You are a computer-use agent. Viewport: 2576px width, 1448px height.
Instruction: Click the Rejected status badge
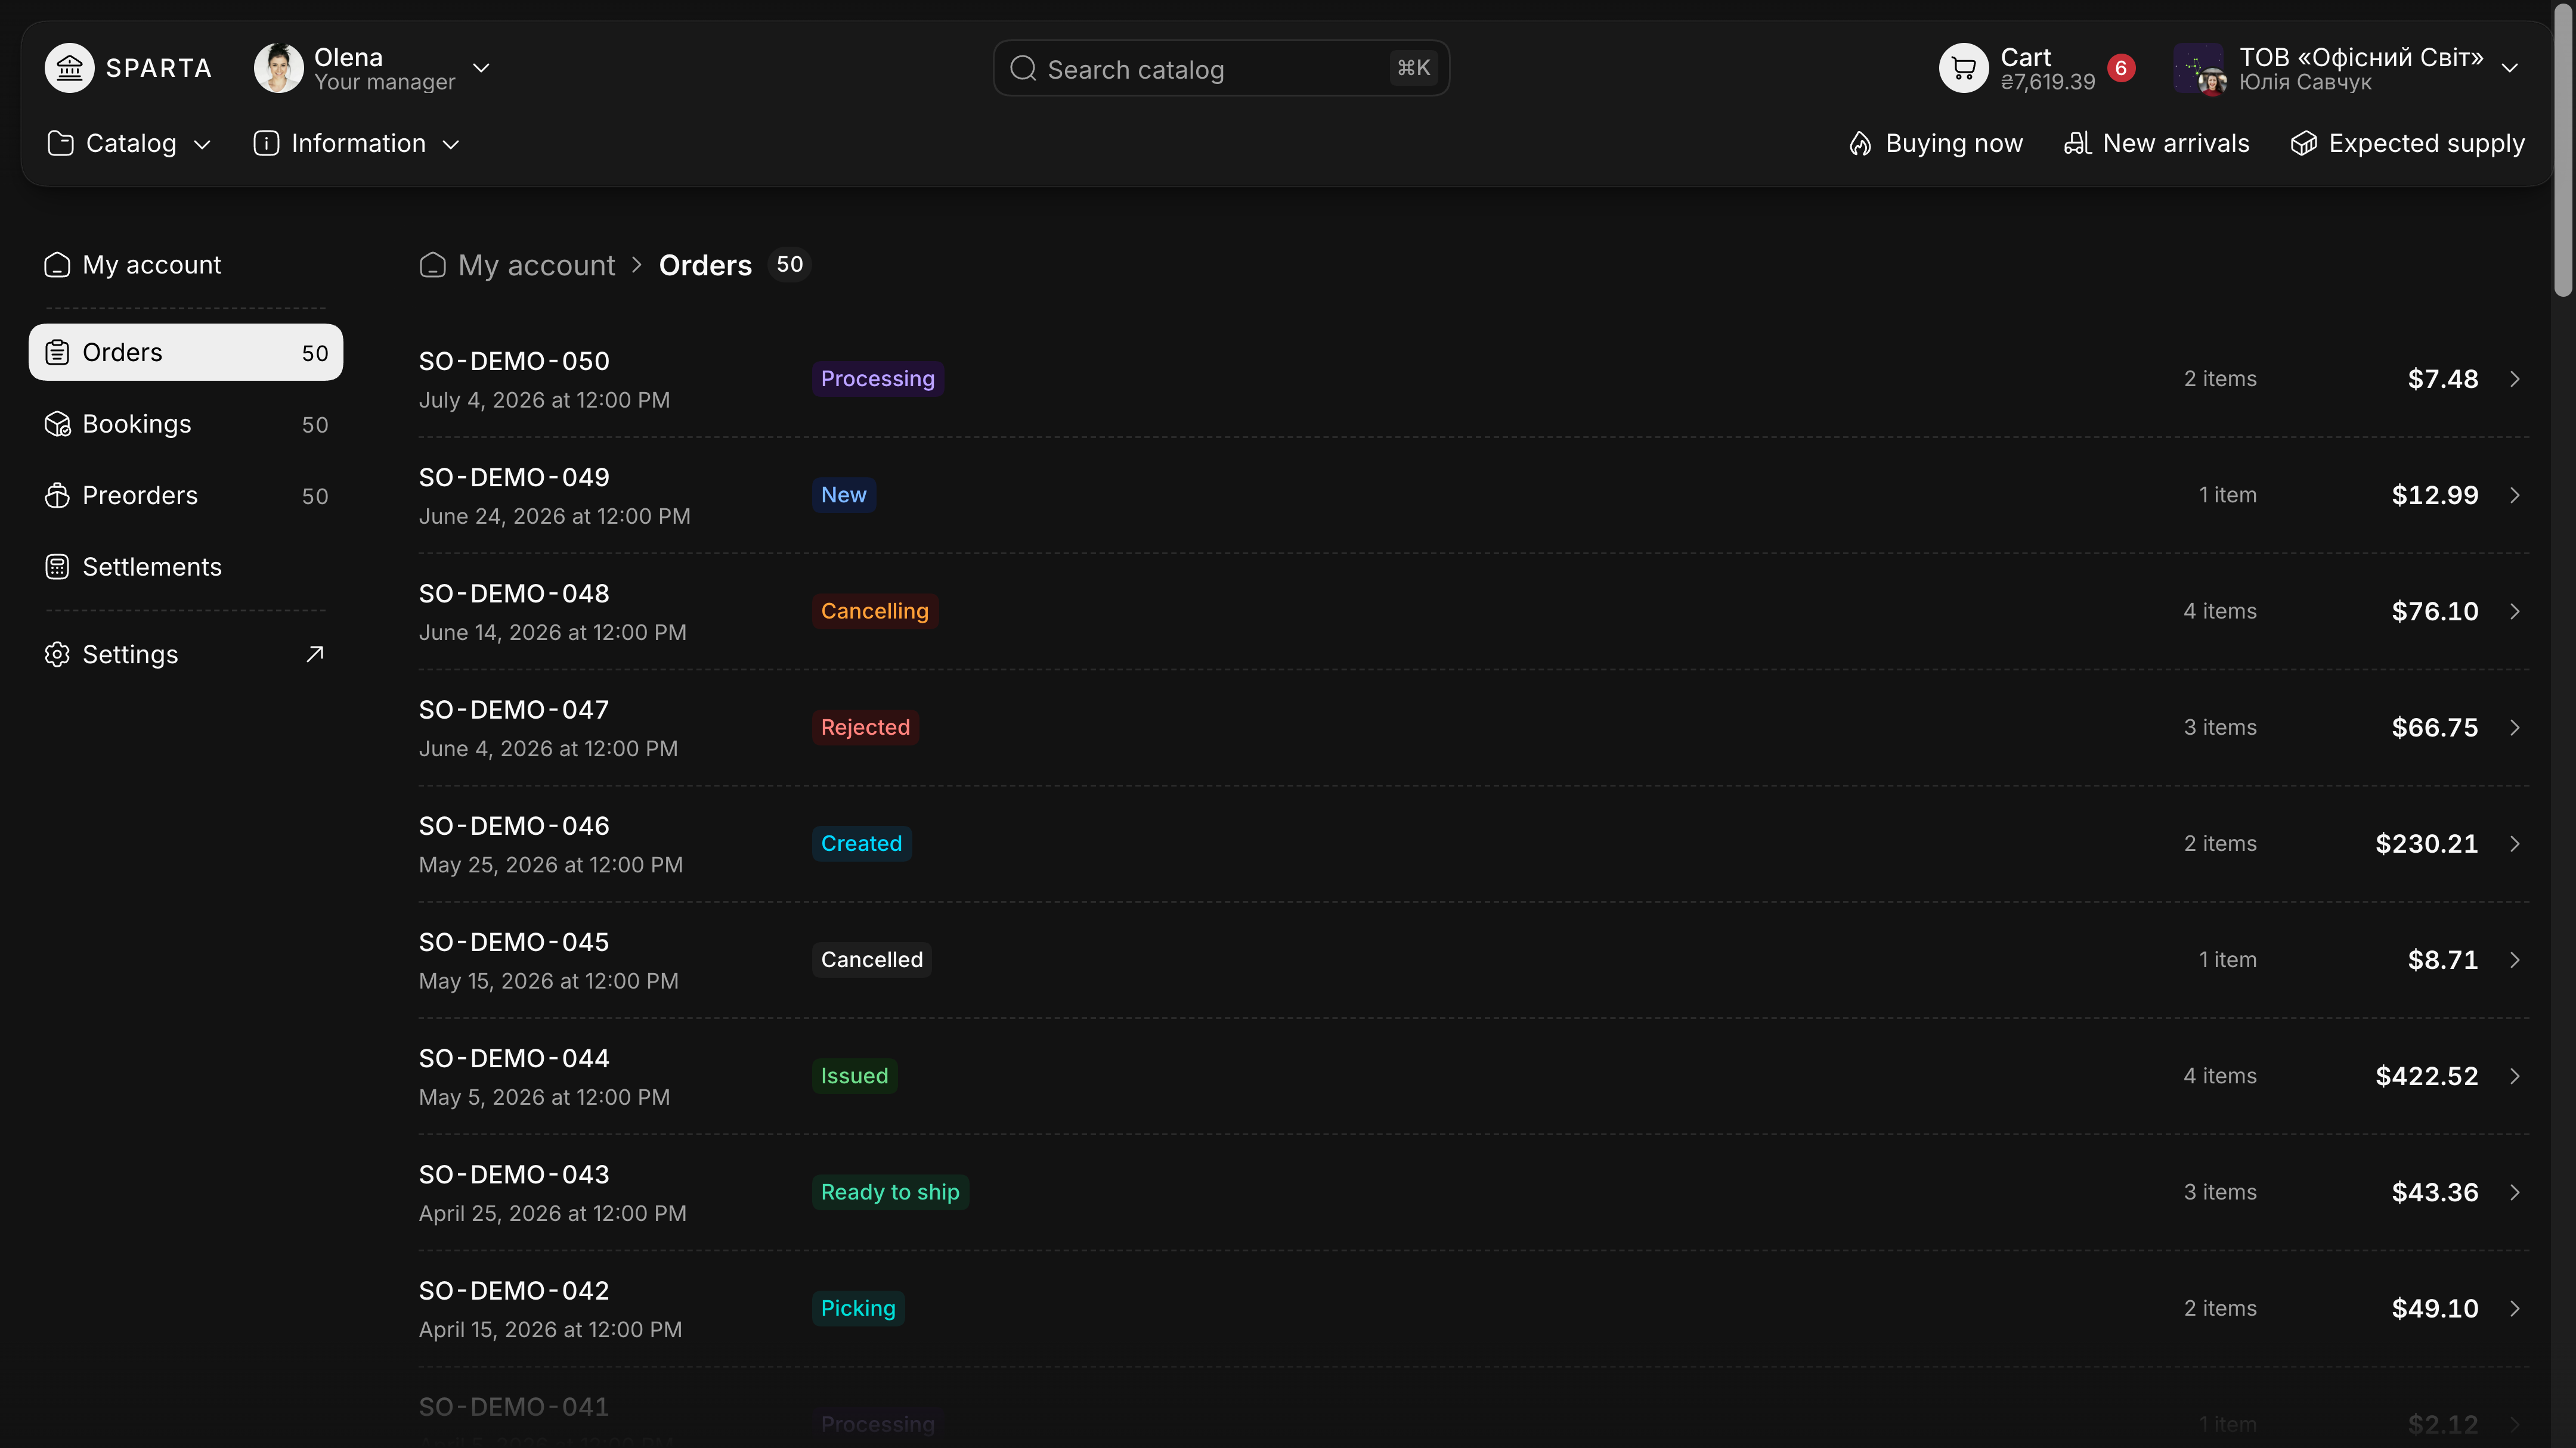[x=865, y=728]
